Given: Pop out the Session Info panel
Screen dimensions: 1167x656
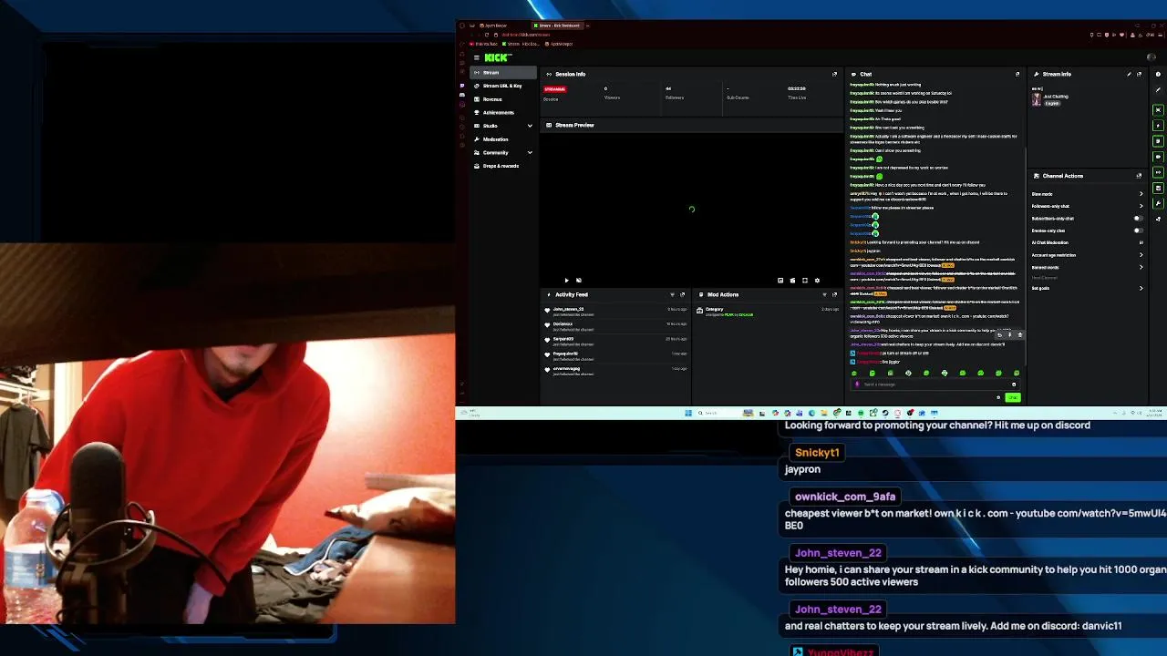Looking at the screenshot, I should 834,74.
